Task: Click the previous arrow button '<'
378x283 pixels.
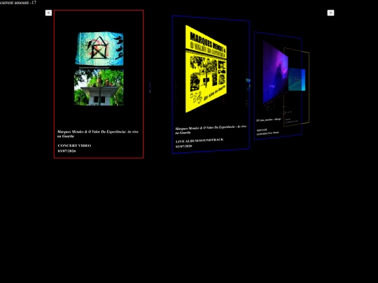Action: click(48, 13)
